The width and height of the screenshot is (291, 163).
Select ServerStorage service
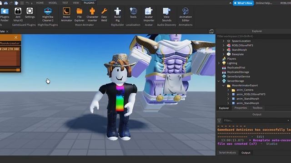236,81
